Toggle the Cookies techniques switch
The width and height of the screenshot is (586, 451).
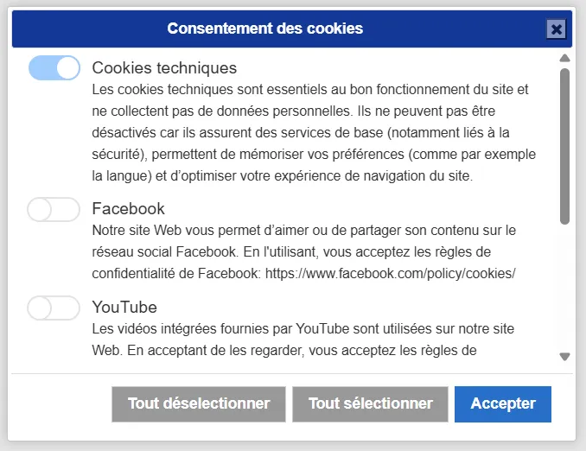point(54,68)
